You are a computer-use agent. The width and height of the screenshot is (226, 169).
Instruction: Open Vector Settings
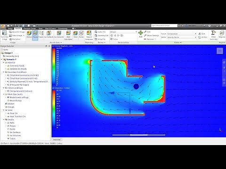click(151, 36)
